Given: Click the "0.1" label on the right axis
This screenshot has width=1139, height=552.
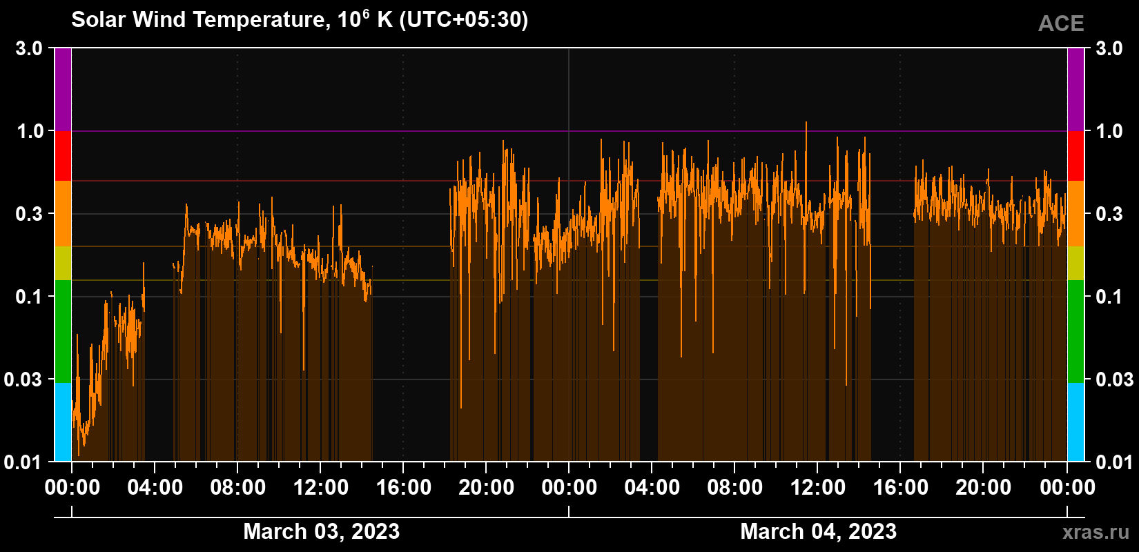Looking at the screenshot, I should coord(1109,297).
